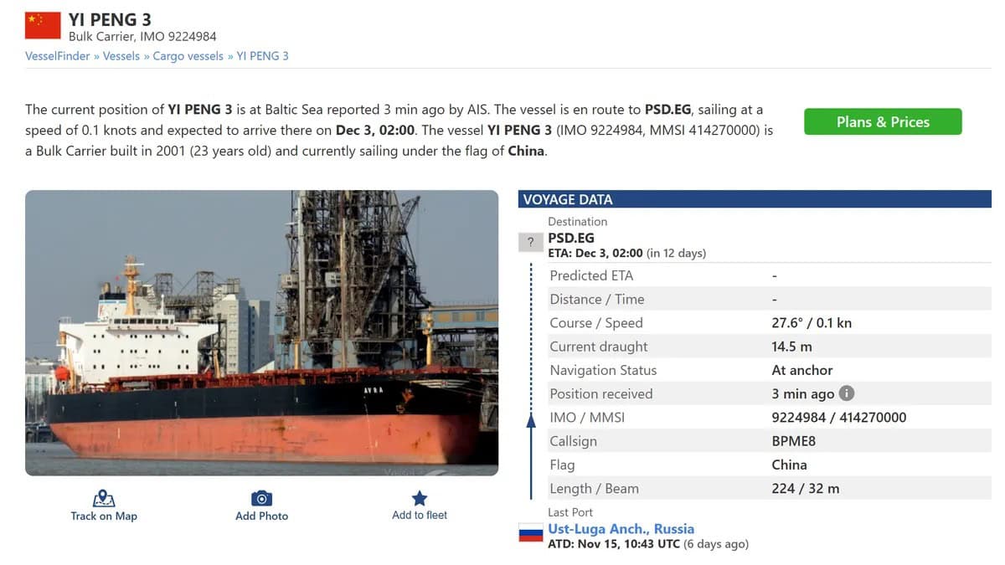Click the info icon beside Position received

coord(847,393)
